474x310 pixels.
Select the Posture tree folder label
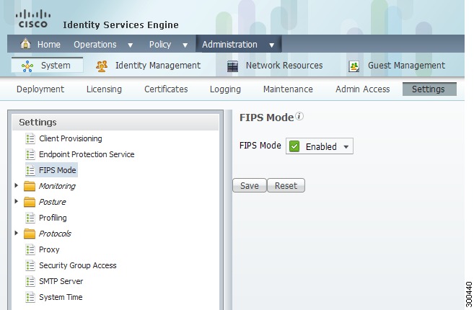point(52,202)
